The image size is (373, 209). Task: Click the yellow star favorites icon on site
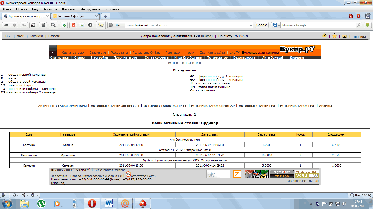tap(334, 36)
